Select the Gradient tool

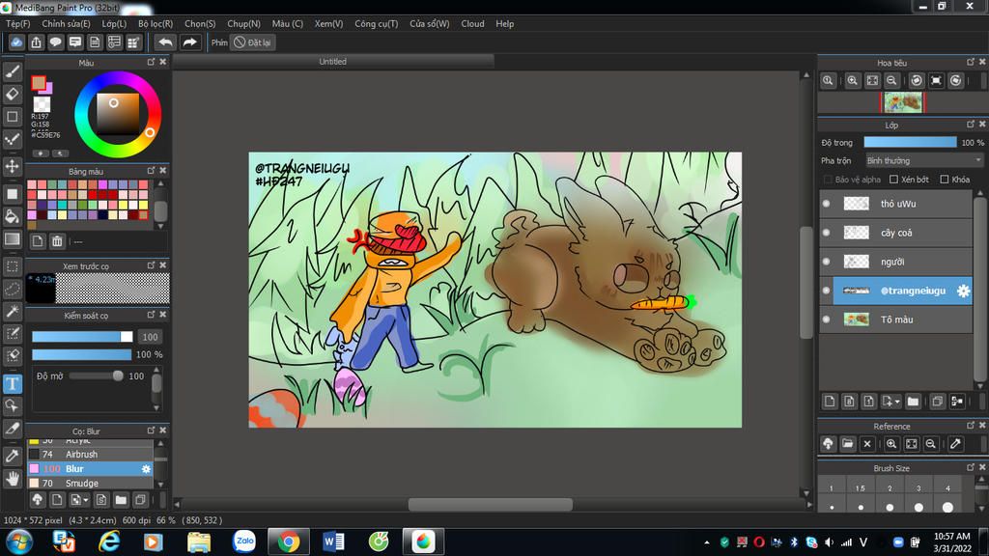12,239
